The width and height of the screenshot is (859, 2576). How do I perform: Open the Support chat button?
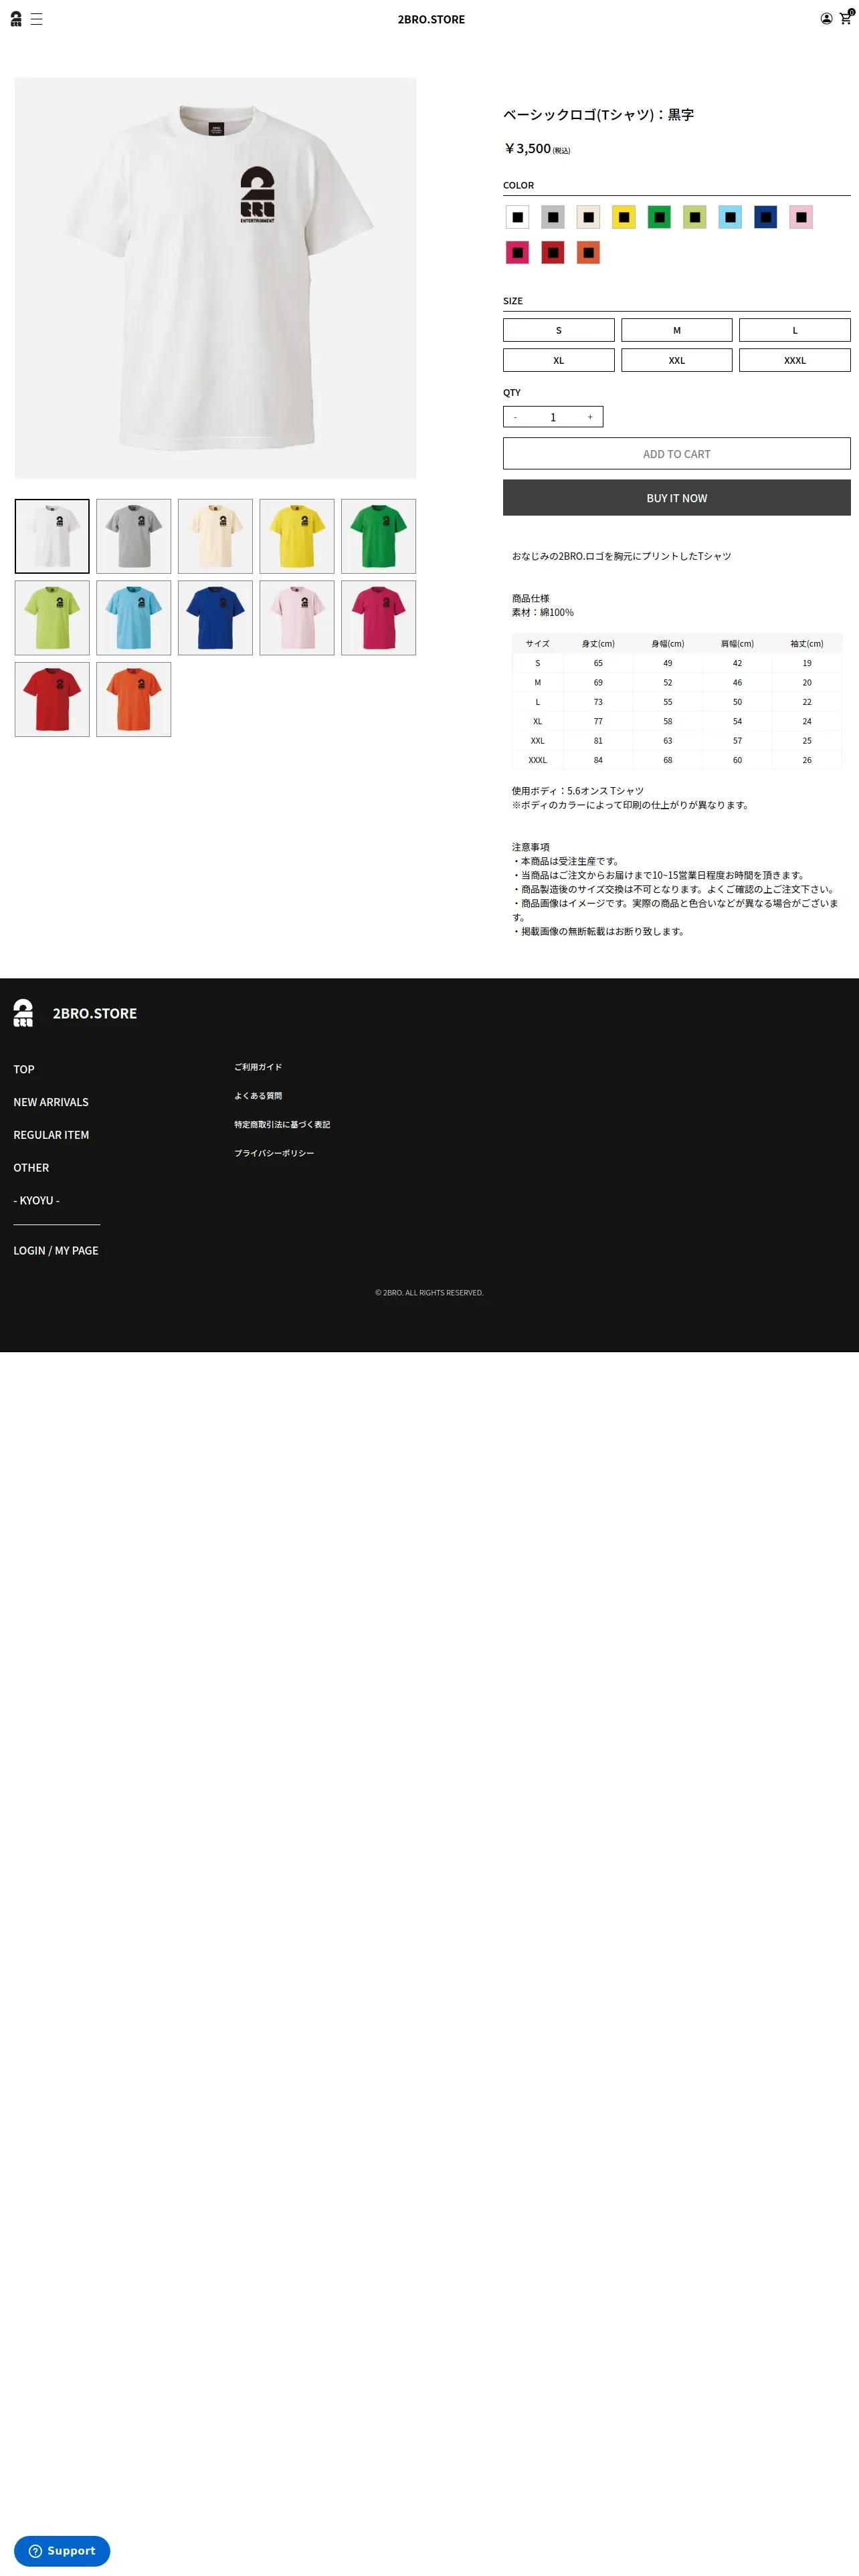pyautogui.click(x=62, y=2550)
